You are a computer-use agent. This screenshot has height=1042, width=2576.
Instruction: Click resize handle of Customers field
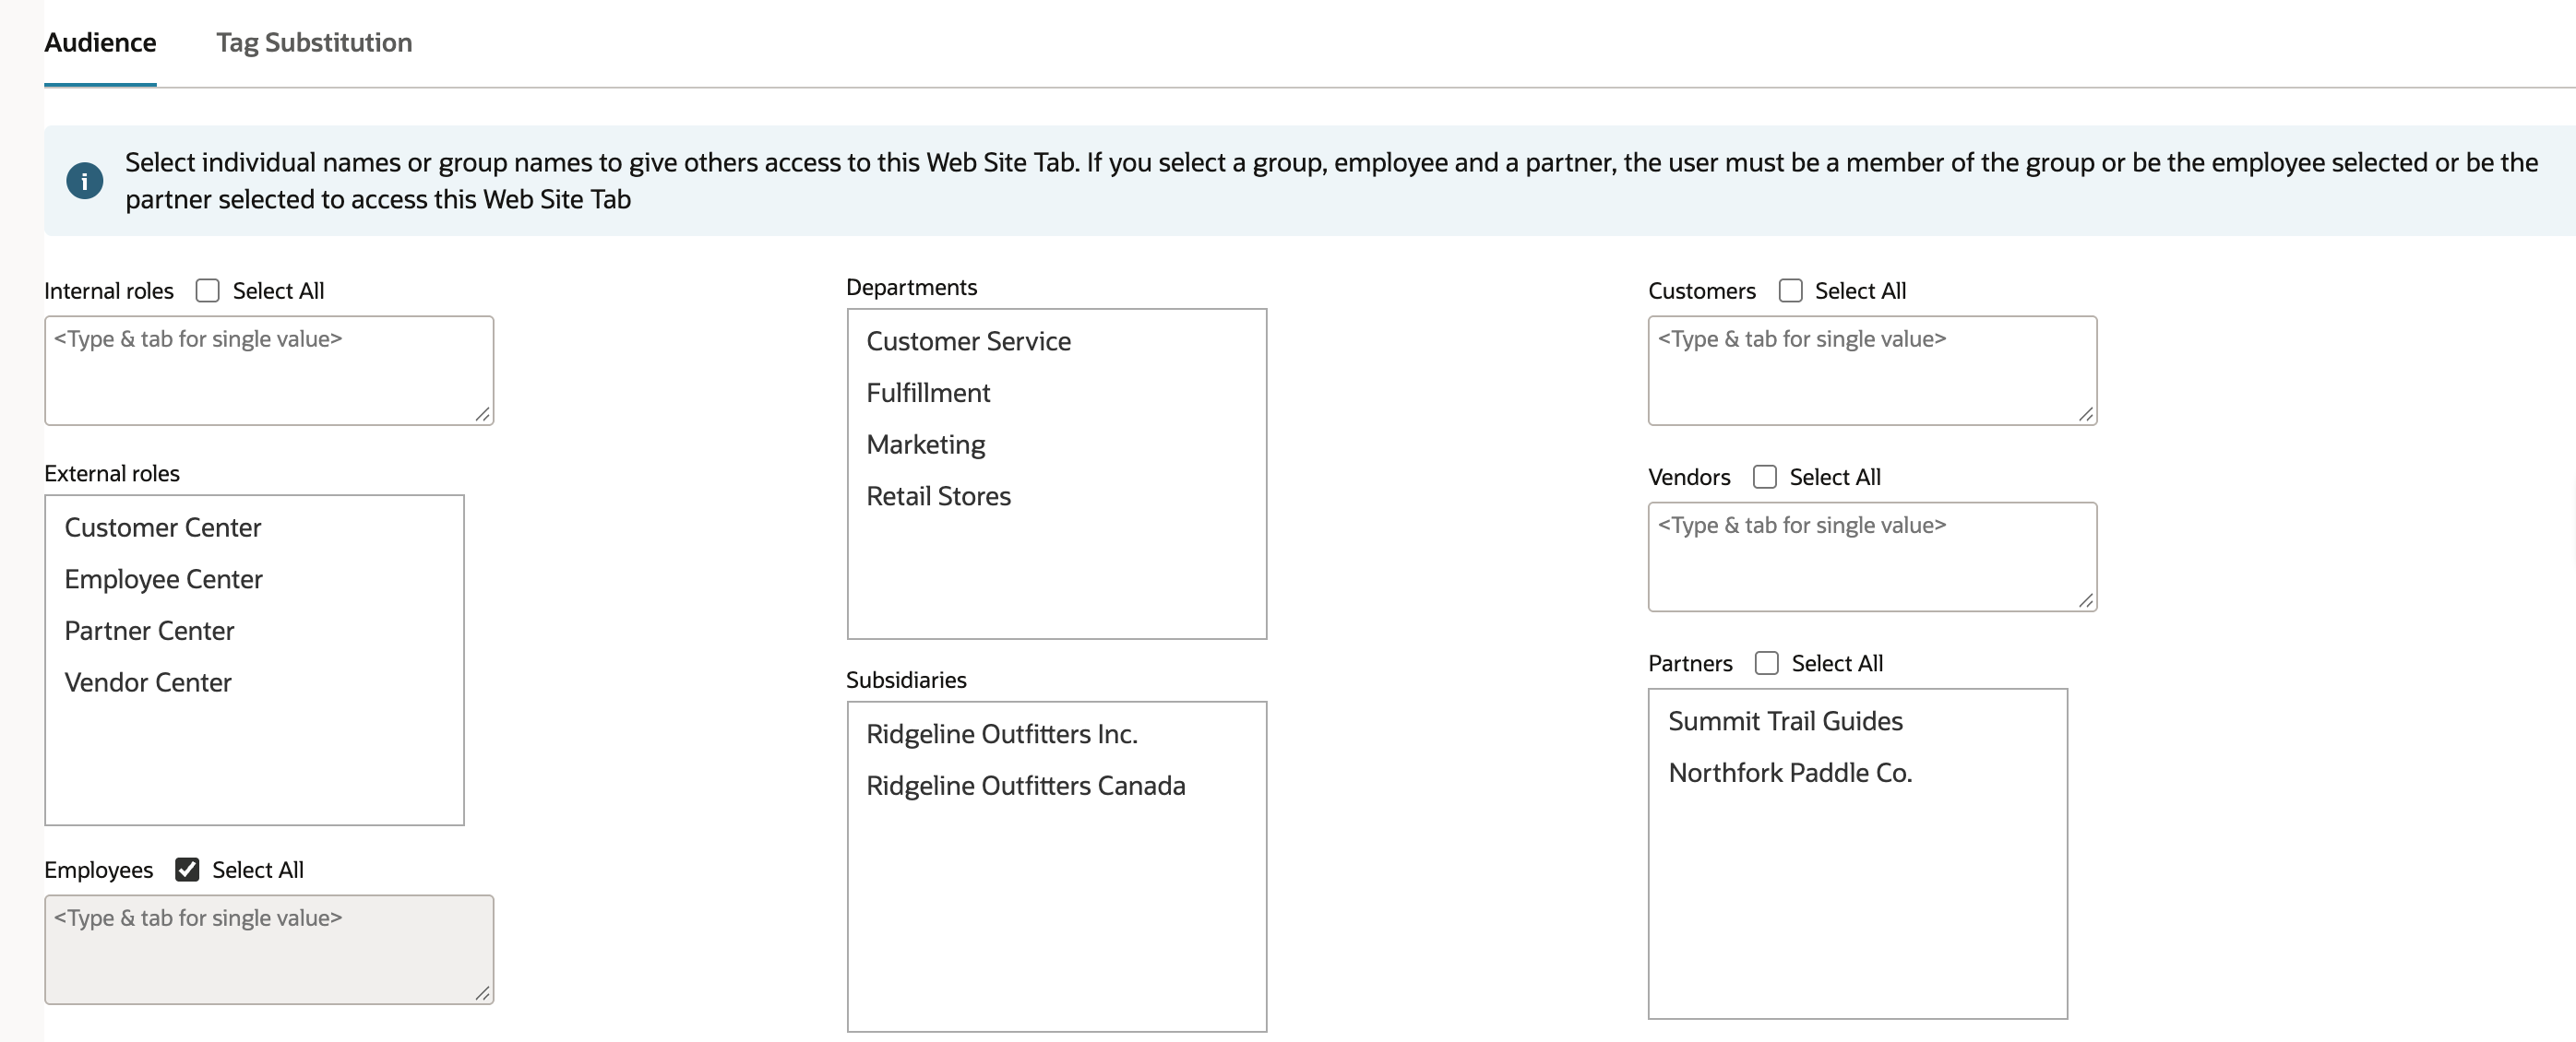click(2085, 414)
